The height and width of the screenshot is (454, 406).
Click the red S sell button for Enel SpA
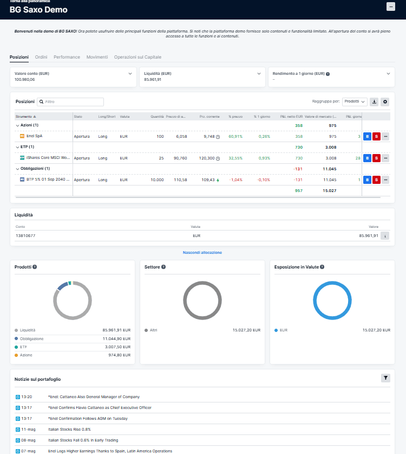pos(376,136)
